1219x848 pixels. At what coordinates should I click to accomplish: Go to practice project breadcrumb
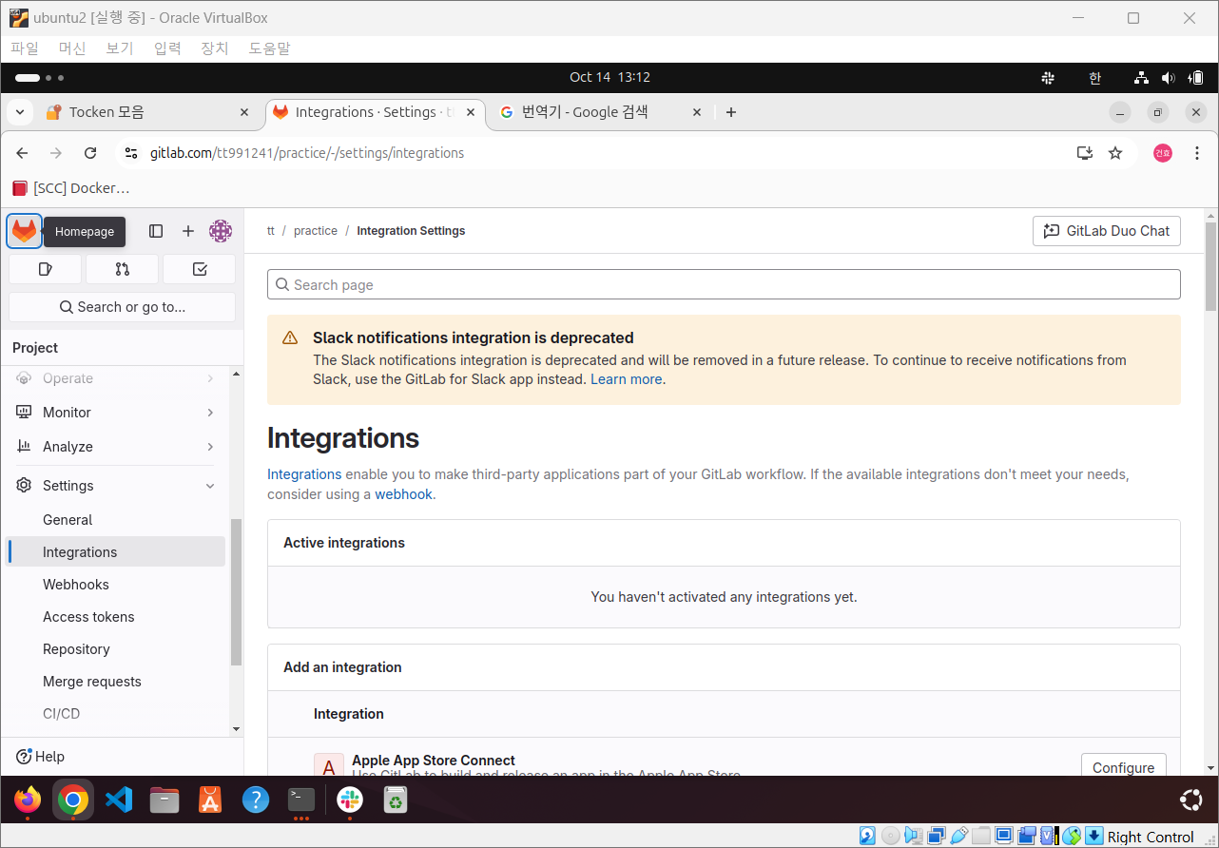tap(316, 231)
